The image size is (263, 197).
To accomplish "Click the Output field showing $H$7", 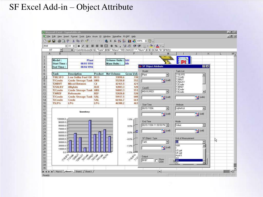I will (x=148, y=160).
